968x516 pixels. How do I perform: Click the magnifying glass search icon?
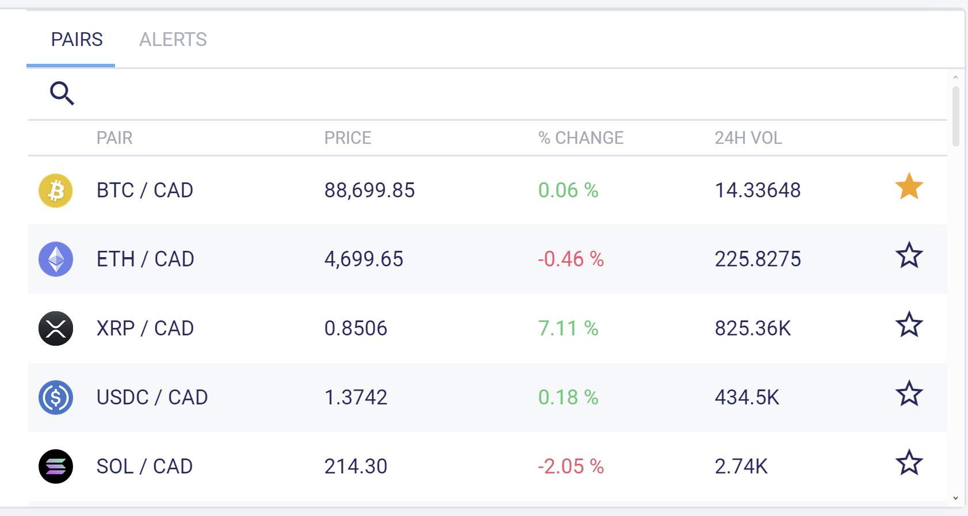coord(62,93)
